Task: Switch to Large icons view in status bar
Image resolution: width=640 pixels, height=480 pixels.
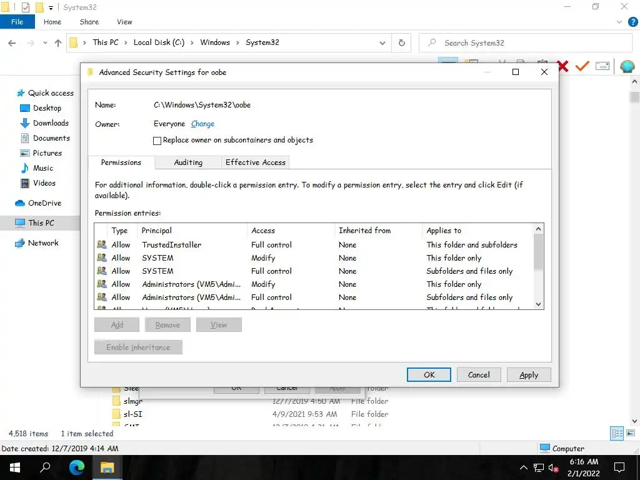Action: click(631, 434)
